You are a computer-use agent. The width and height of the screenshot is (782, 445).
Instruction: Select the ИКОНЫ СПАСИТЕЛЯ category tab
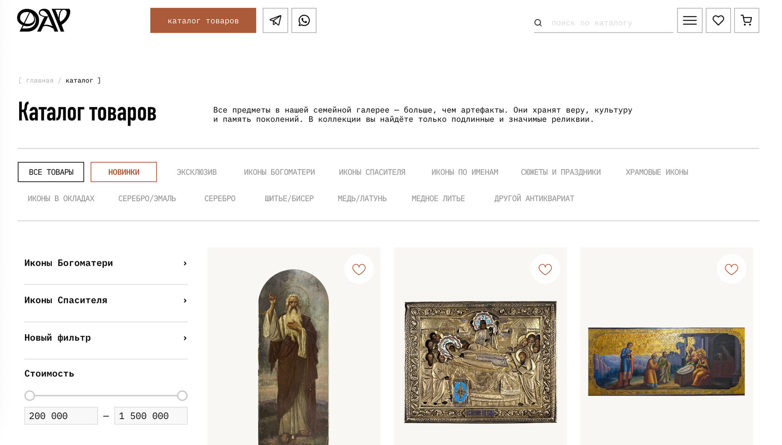click(372, 172)
